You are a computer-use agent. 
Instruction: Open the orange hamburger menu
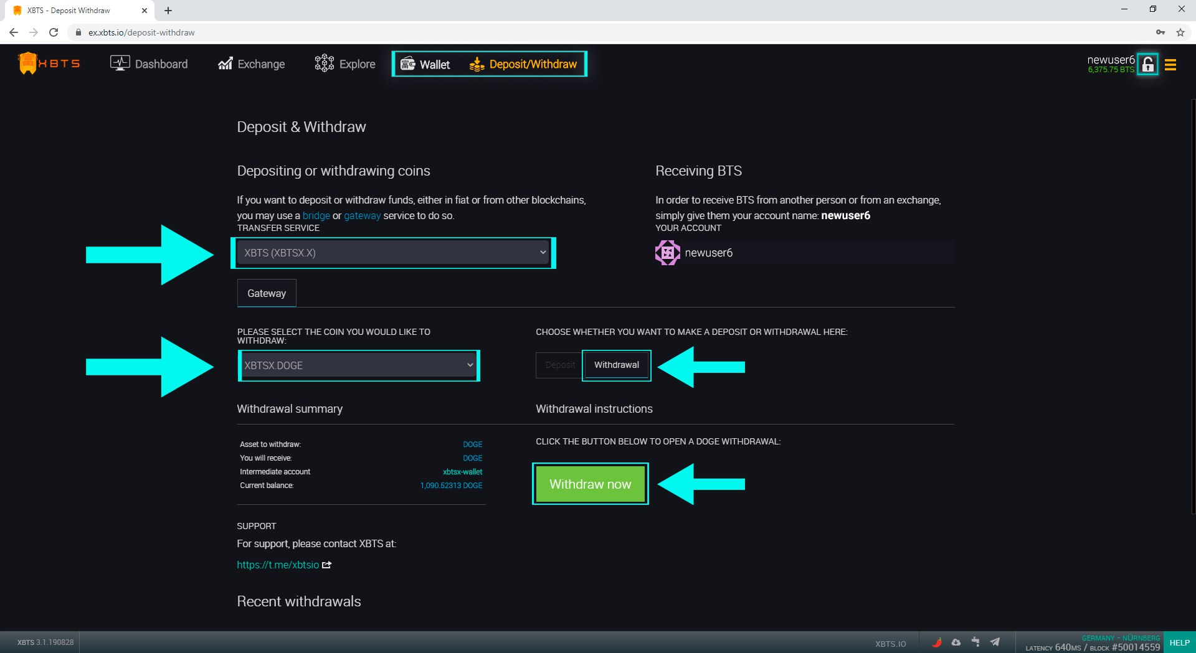(1170, 65)
